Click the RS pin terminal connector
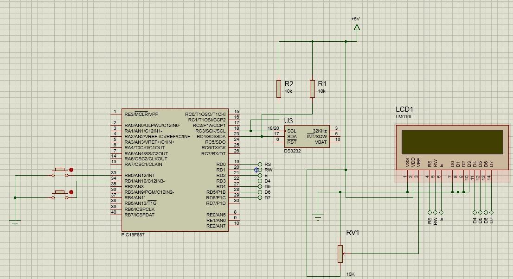Screen dimensions: 513x279 coord(260,164)
